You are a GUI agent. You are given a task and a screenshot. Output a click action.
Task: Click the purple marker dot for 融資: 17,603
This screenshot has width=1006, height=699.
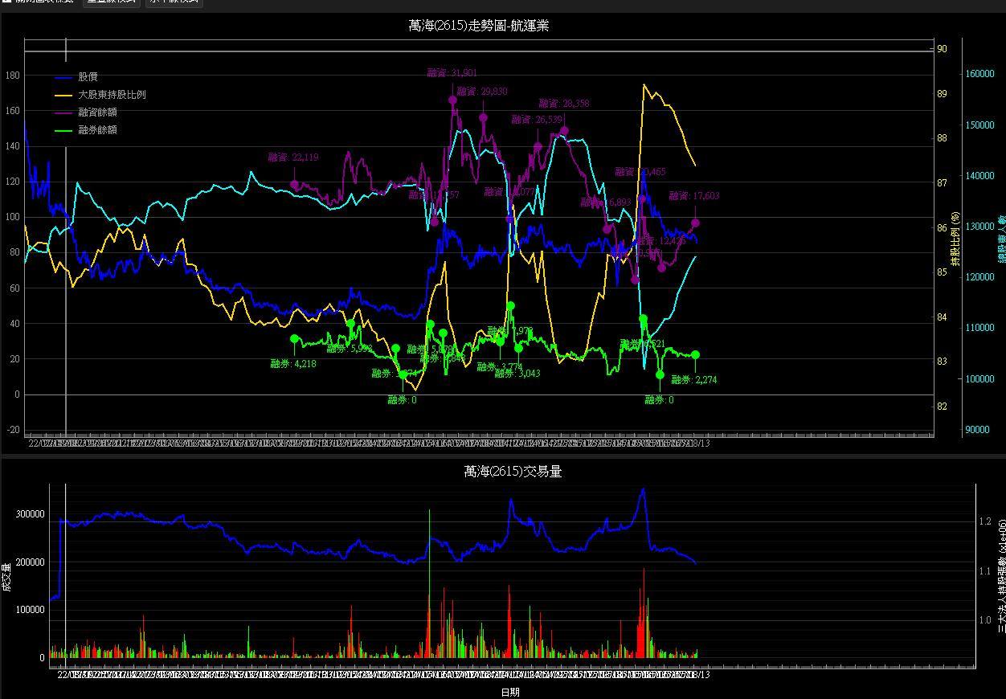tap(695, 223)
